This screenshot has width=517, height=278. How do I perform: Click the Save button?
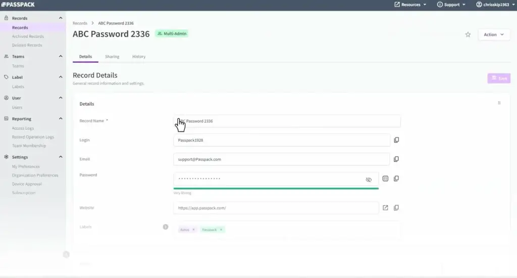pyautogui.click(x=499, y=78)
